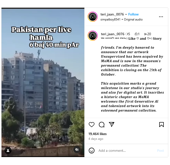
Task: Open the teri_jaan._0076 username in caption
Action: [x=113, y=34]
